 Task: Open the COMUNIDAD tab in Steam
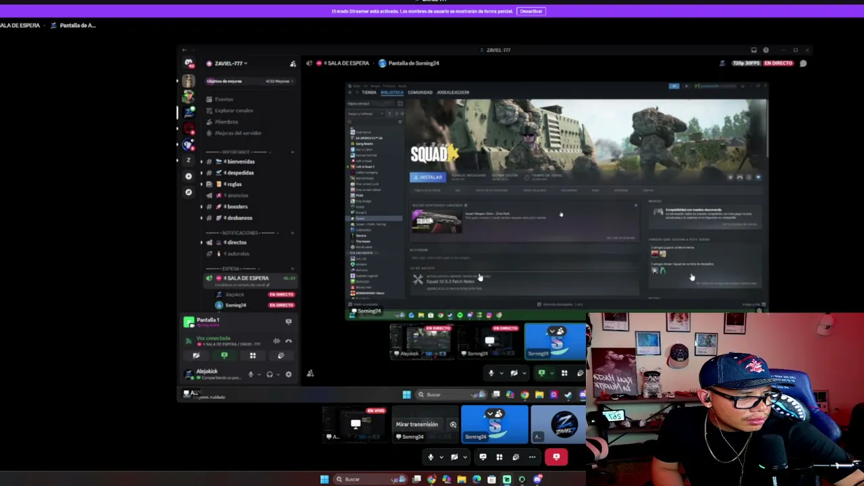[421, 92]
